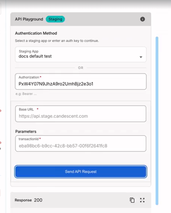This screenshot has width=171, height=213.
Task: Click the teal Staging environment badge
Action: click(x=55, y=19)
